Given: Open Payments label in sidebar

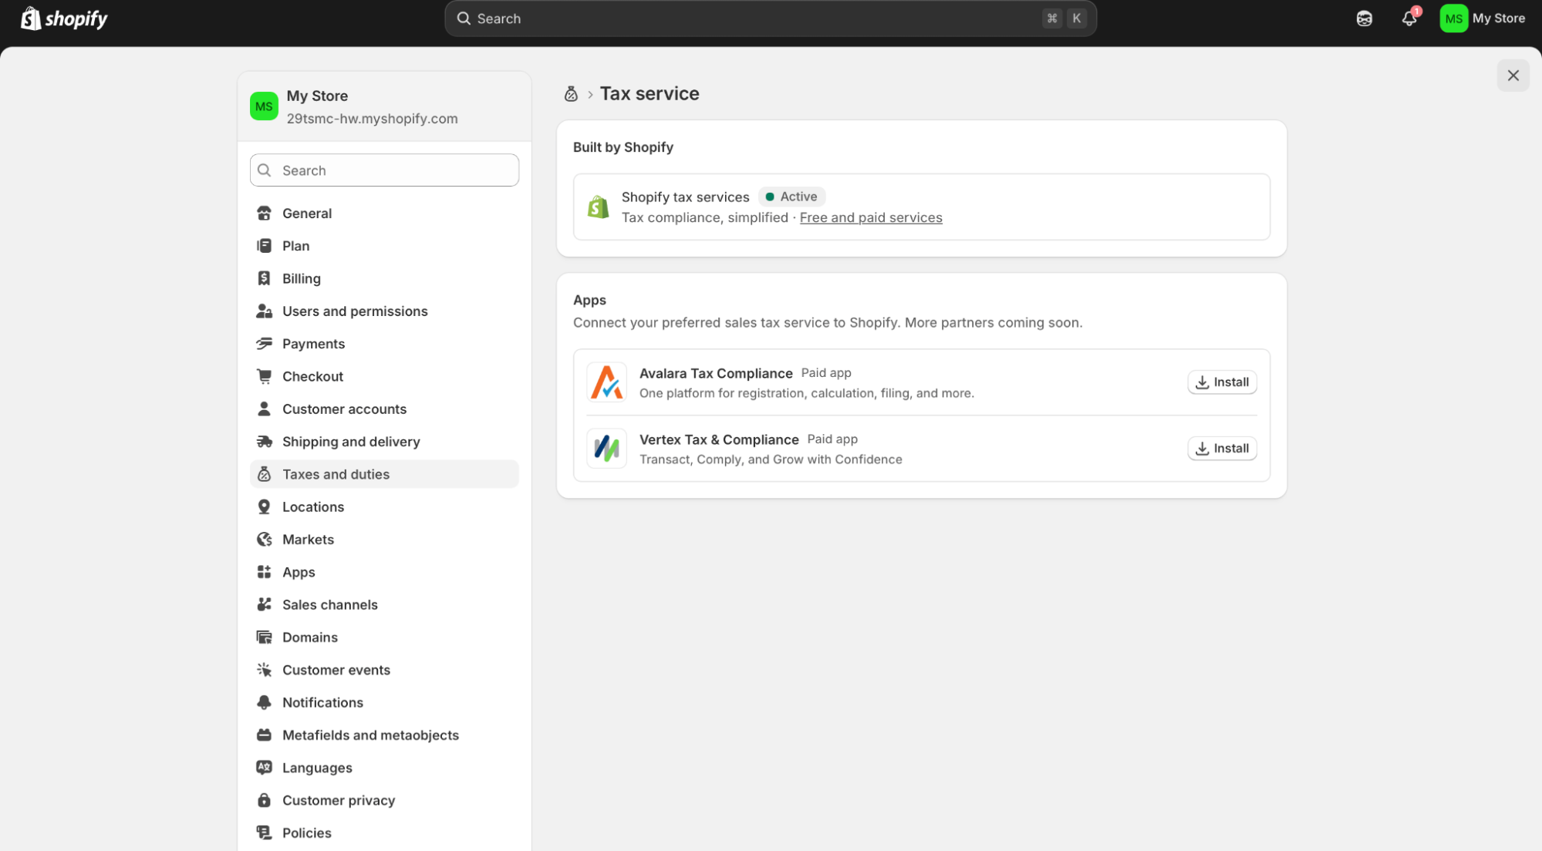Looking at the screenshot, I should (x=313, y=344).
